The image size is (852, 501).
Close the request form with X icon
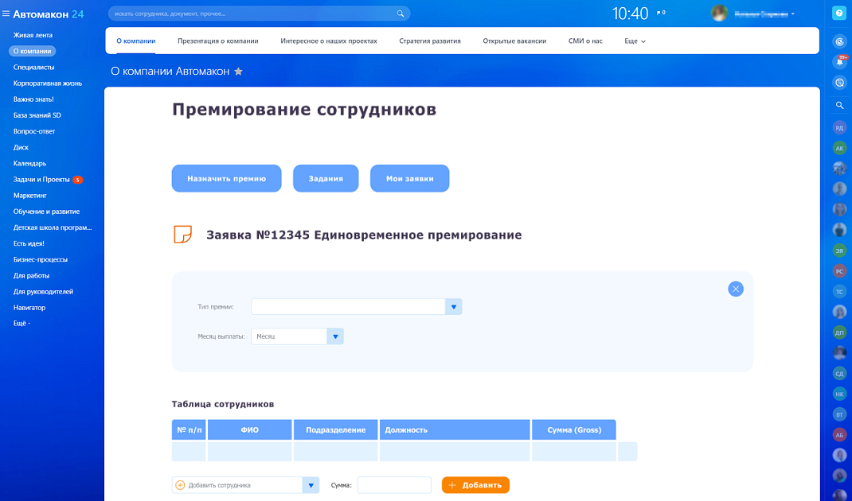click(736, 289)
